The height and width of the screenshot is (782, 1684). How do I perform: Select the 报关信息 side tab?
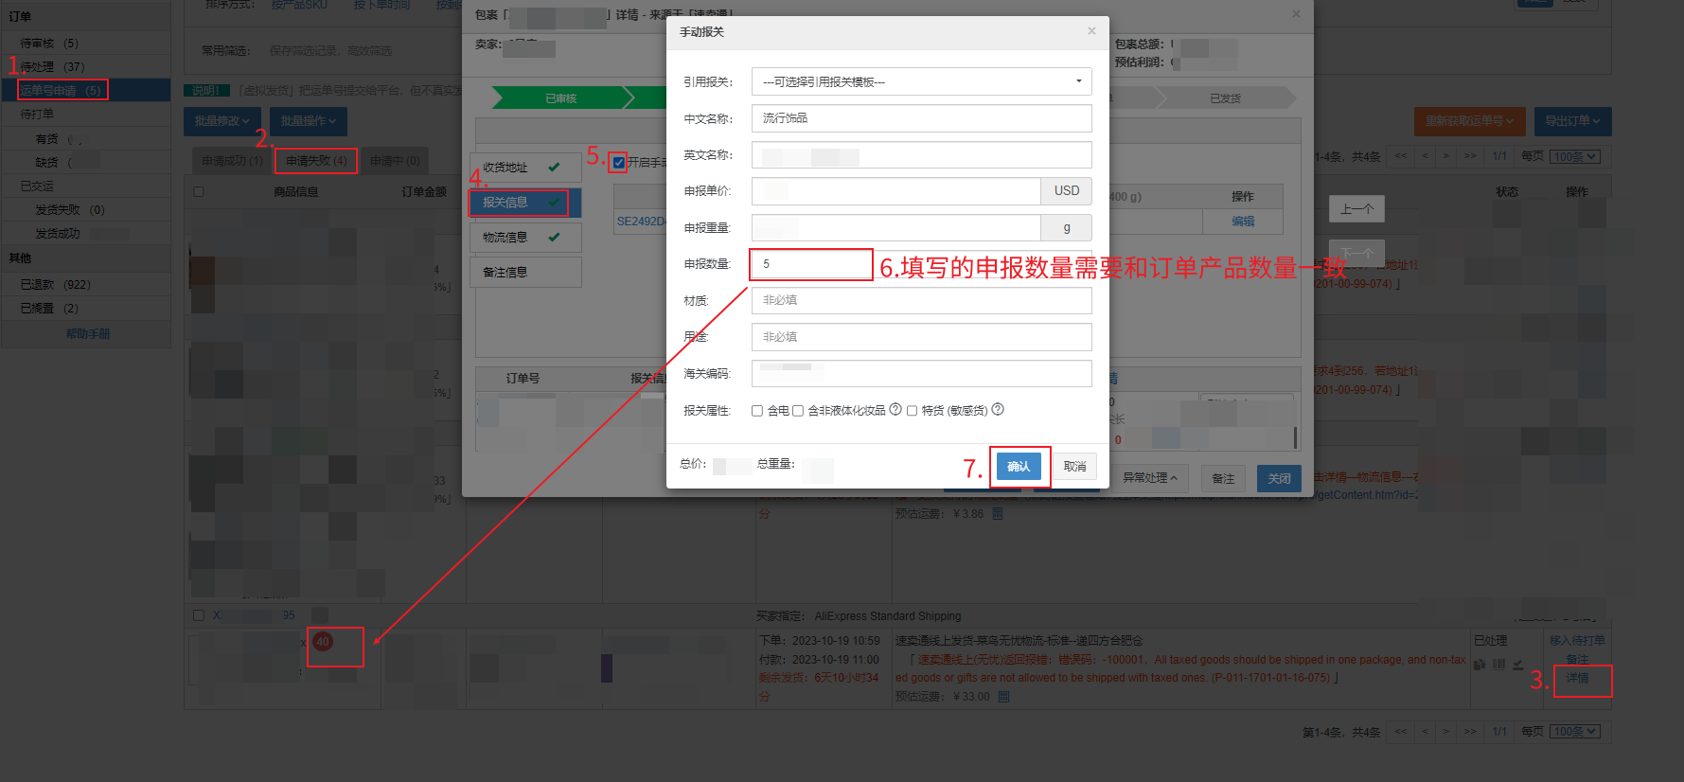click(x=525, y=203)
